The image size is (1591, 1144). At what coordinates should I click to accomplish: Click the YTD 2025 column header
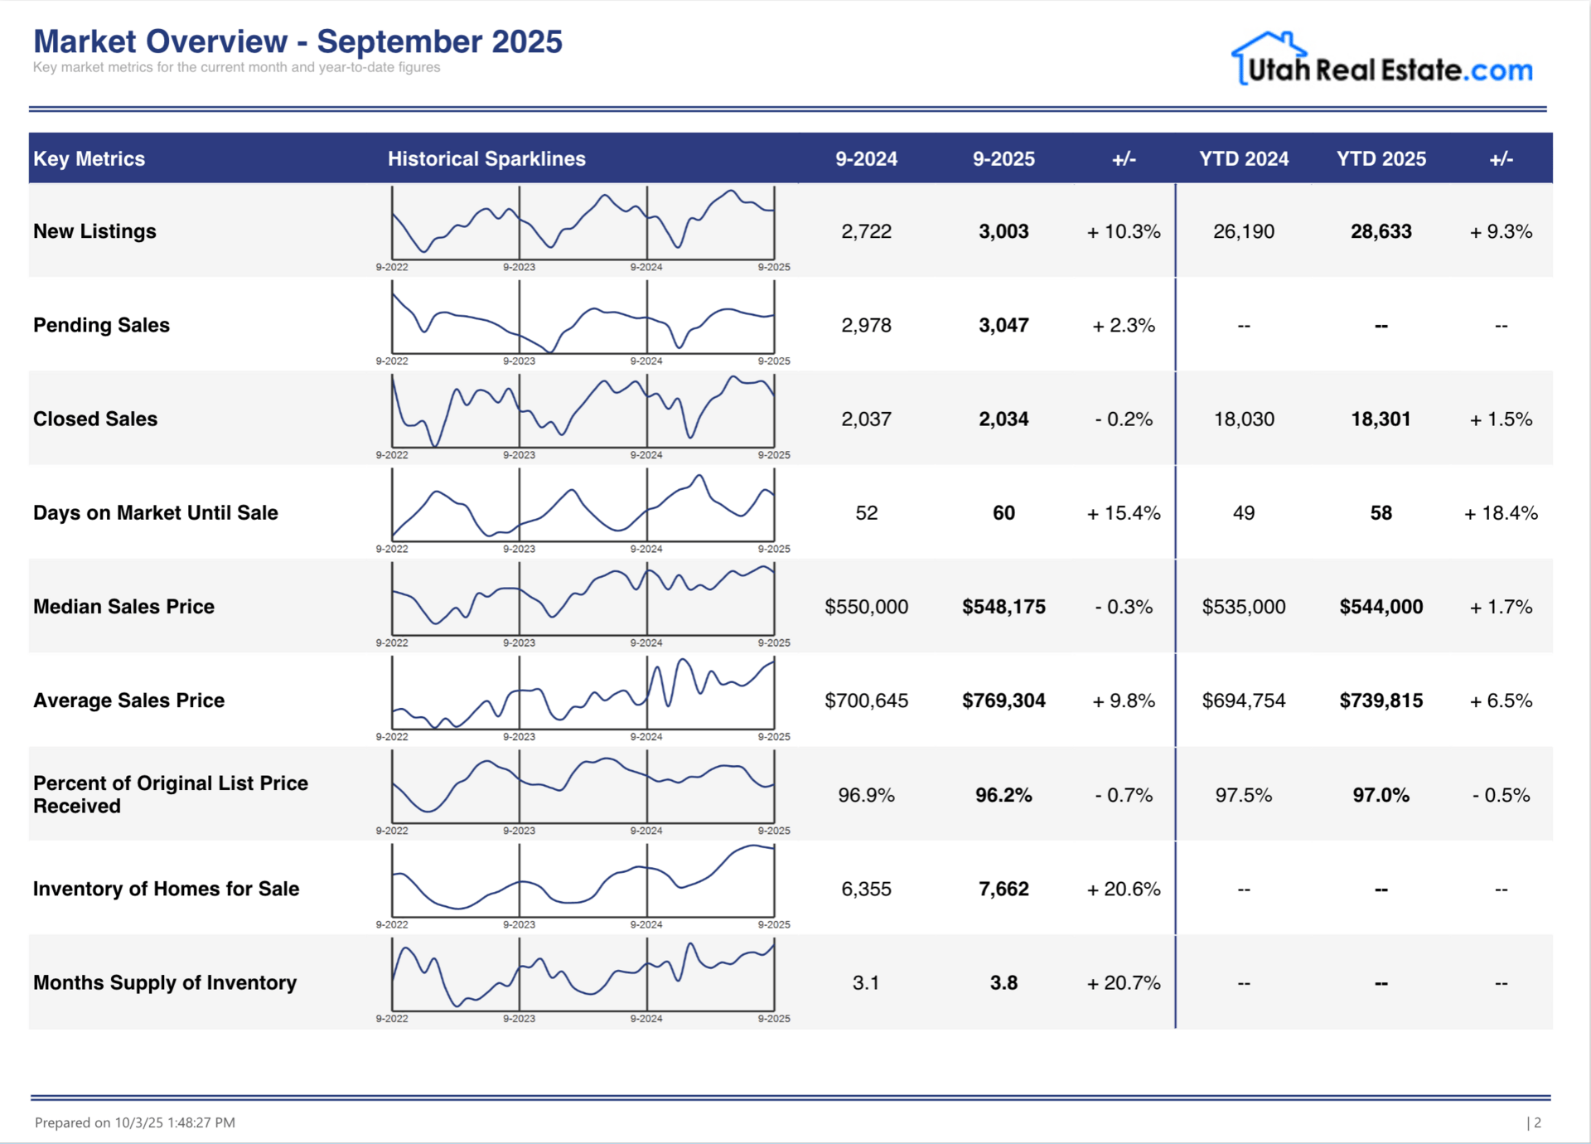coord(1381,158)
